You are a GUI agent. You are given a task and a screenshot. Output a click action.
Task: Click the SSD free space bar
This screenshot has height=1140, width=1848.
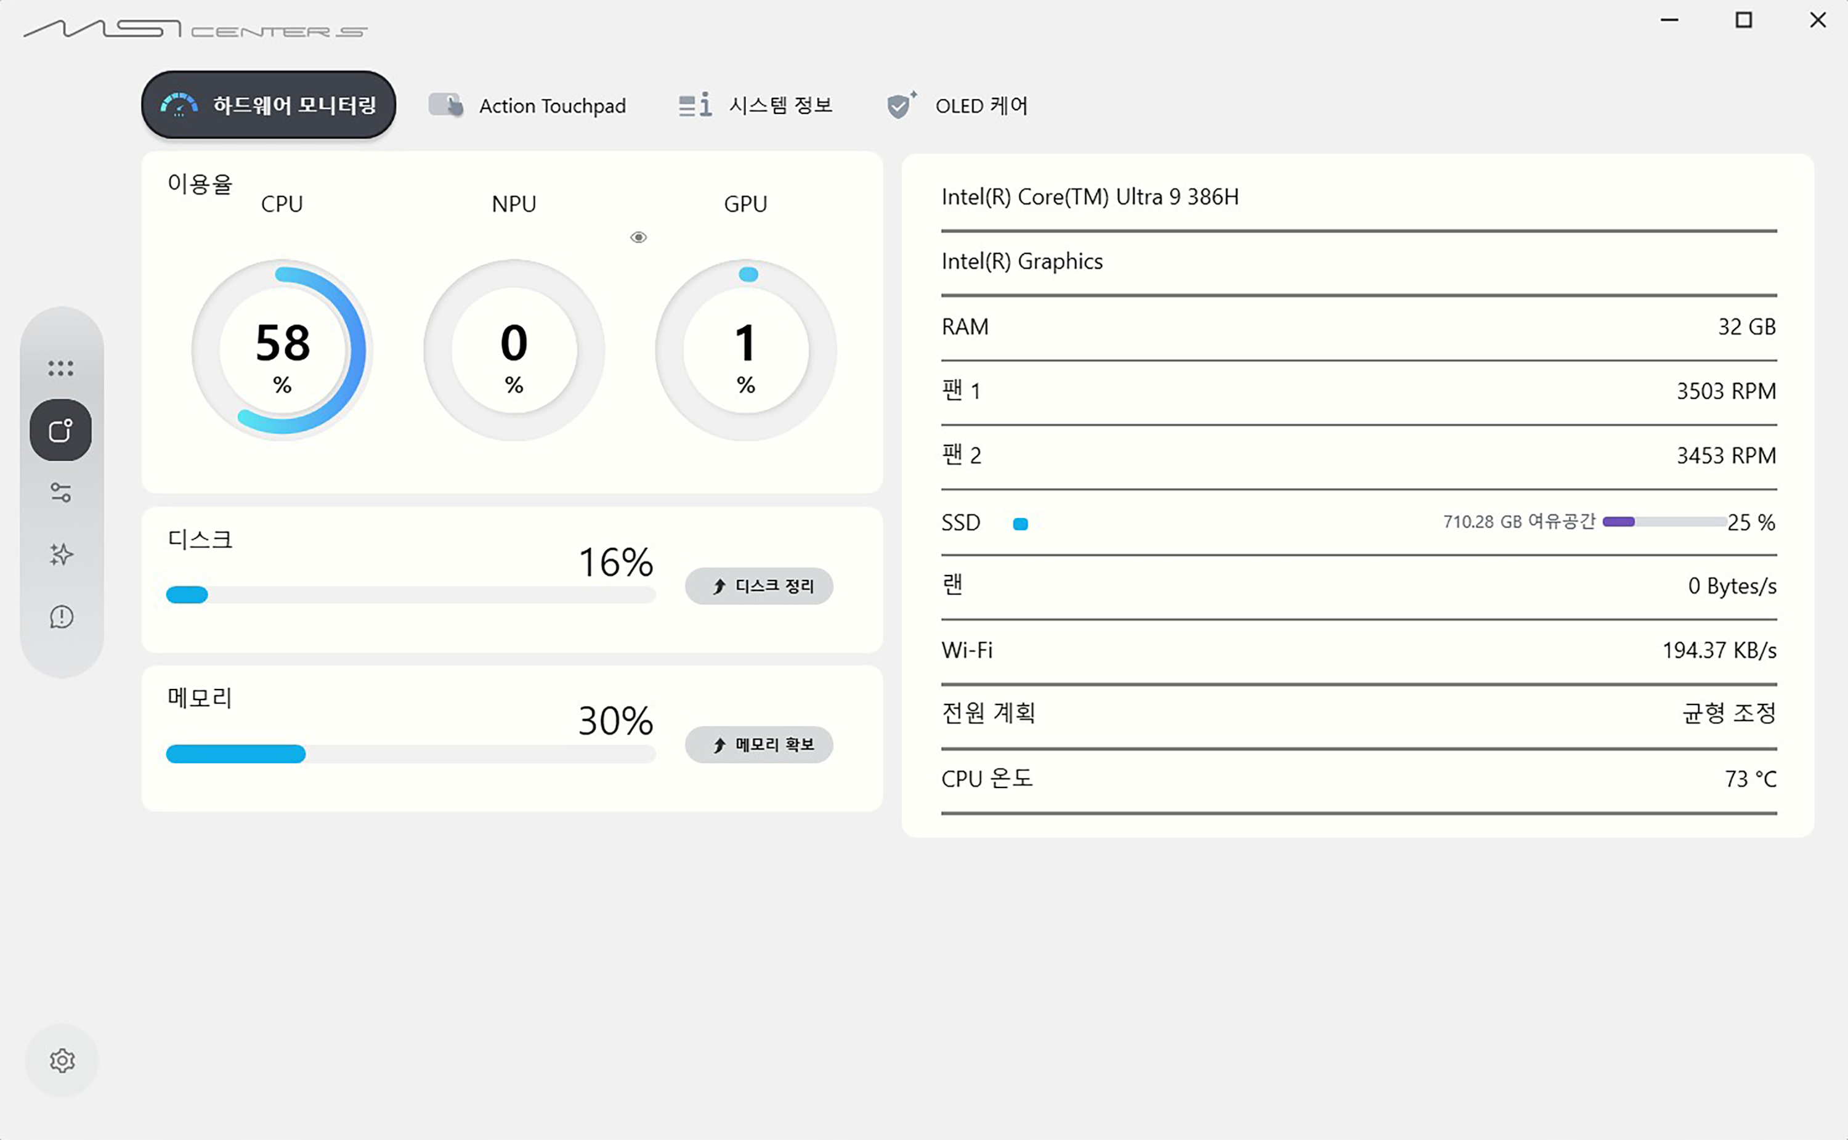[x=1663, y=522]
